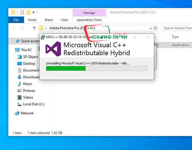Screen dimensions: 192x150
Task: Open Pictures folder in sidebar
Action: point(29,91)
